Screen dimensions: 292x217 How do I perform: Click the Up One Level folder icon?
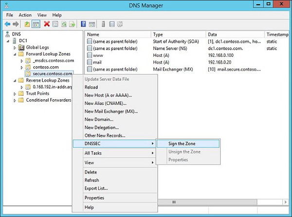point(27,23)
